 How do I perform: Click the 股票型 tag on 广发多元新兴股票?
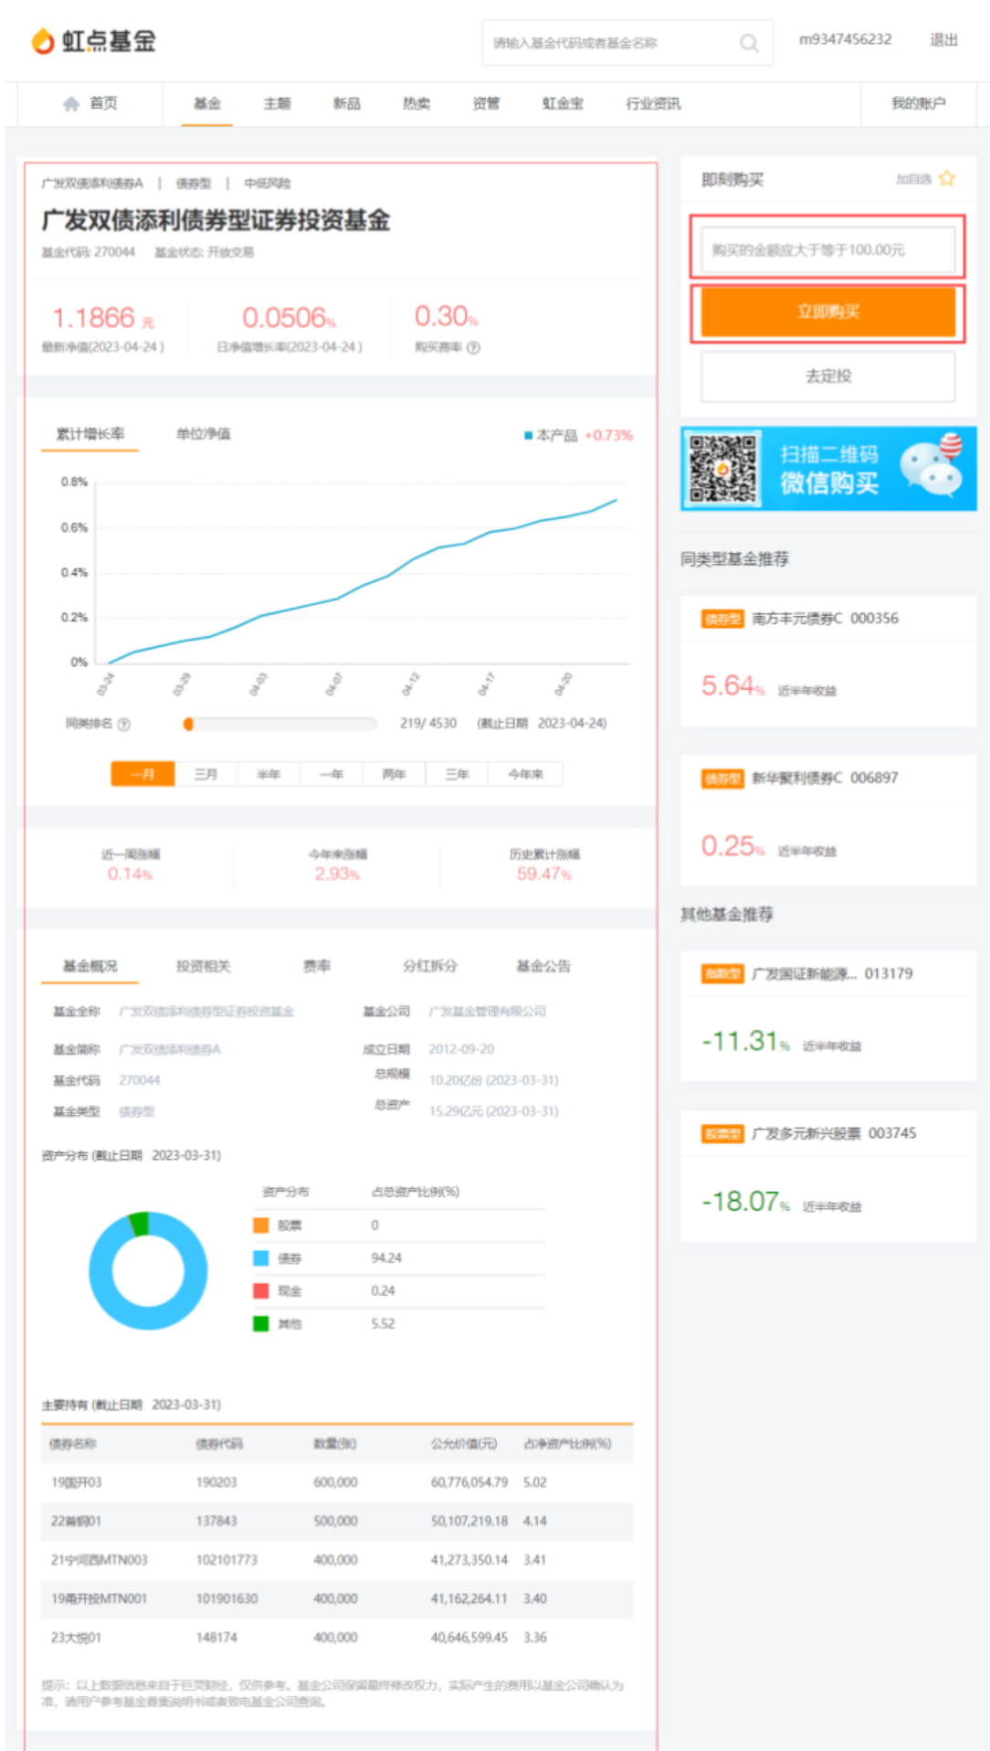722,1134
